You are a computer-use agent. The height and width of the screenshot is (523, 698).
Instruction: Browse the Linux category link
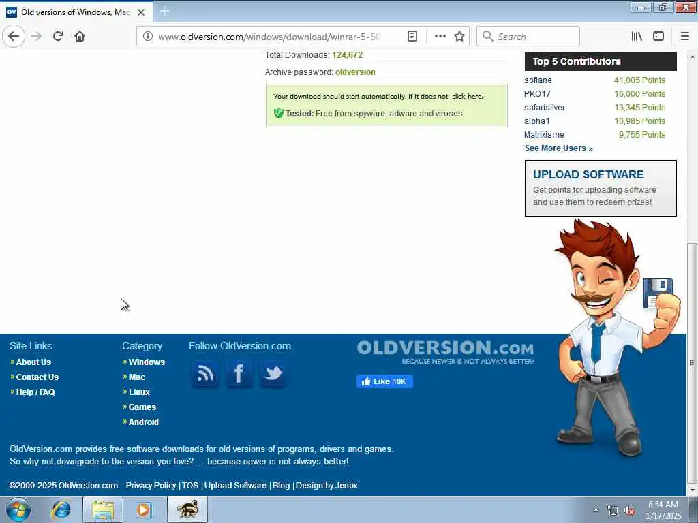pos(139,392)
